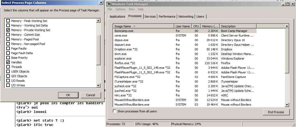Click process list scroll down arrow
The height and width of the screenshot is (127, 296).
(287, 105)
